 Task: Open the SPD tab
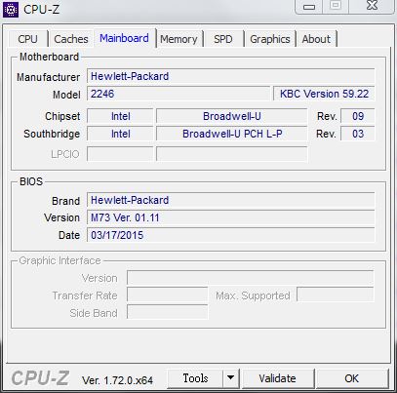223,39
